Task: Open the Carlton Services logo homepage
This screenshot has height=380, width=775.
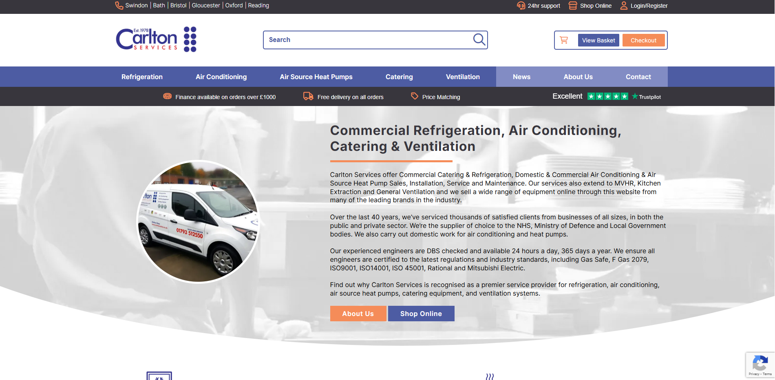Action: [x=156, y=40]
